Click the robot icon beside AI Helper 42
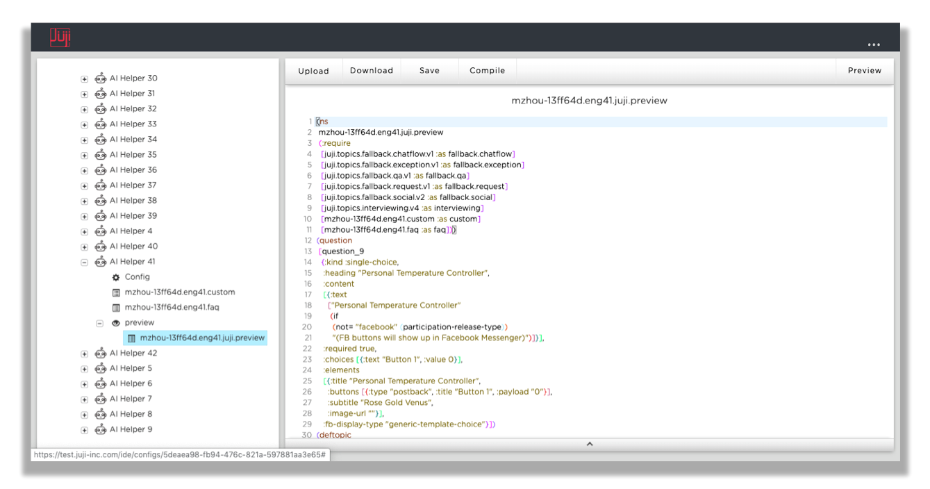The width and height of the screenshot is (930, 489). coord(101,354)
